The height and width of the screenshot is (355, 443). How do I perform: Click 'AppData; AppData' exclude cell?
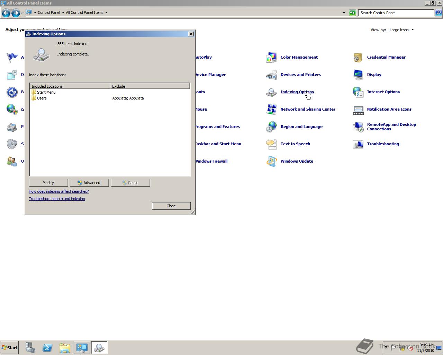pyautogui.click(x=128, y=98)
